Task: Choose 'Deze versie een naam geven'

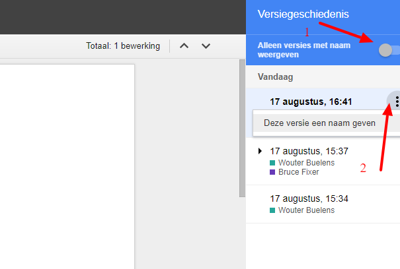Action: pos(326,123)
